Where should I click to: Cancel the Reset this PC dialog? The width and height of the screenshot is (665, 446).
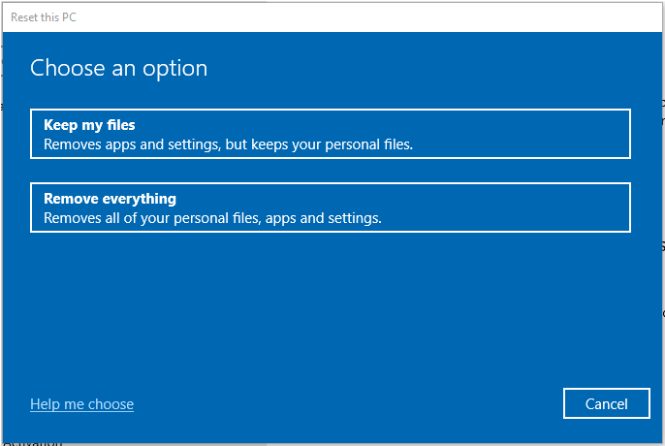pyautogui.click(x=607, y=403)
